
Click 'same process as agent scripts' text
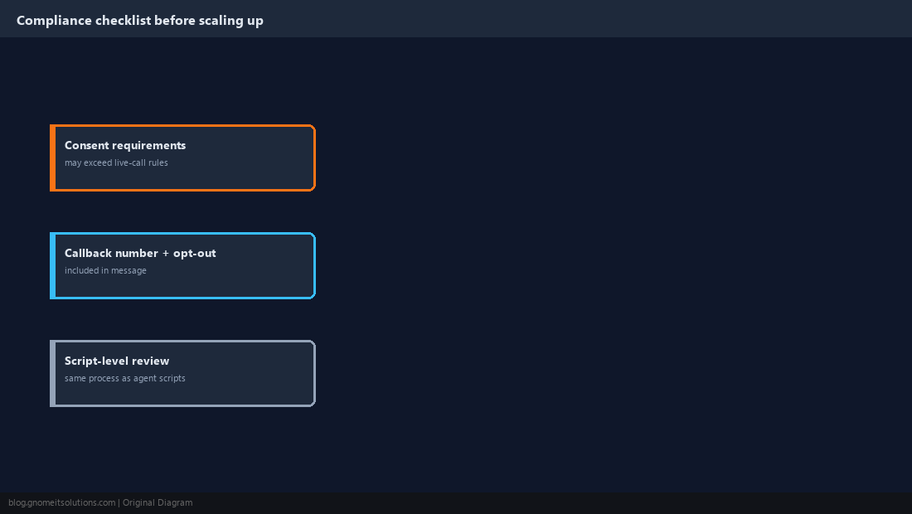pos(125,378)
